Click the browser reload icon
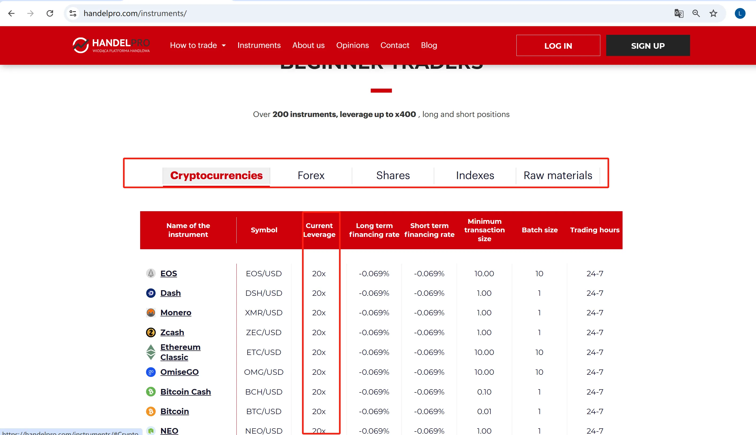756x435 pixels. [50, 13]
